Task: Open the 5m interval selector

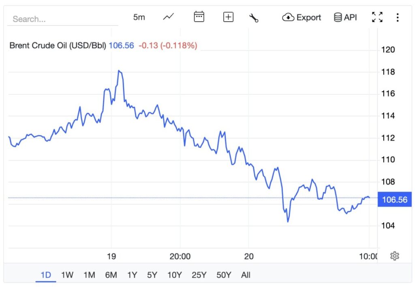Action: (x=139, y=17)
